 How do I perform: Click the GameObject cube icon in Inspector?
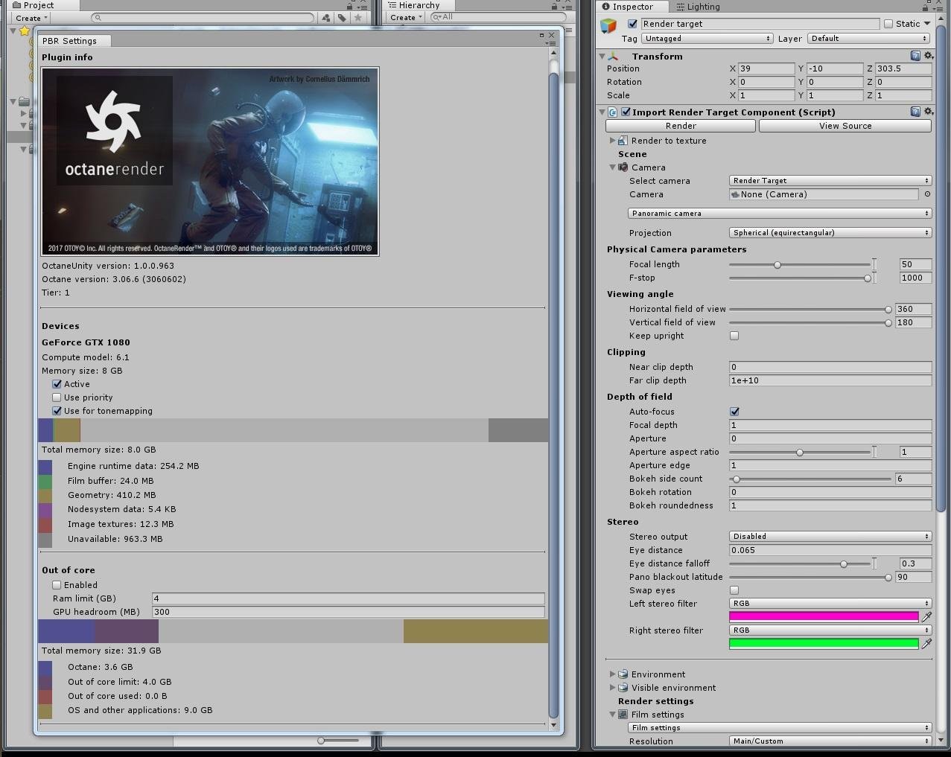pyautogui.click(x=608, y=26)
